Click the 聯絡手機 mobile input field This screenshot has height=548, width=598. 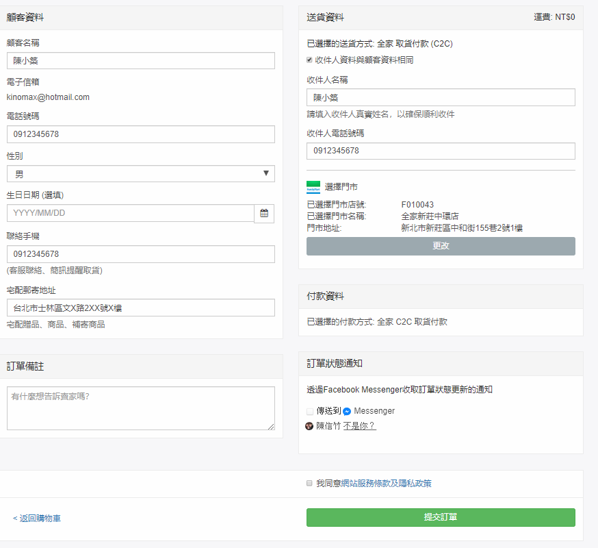point(140,254)
